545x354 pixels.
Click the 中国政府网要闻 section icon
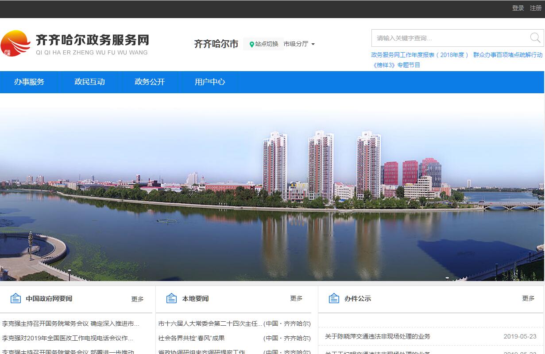(x=15, y=299)
